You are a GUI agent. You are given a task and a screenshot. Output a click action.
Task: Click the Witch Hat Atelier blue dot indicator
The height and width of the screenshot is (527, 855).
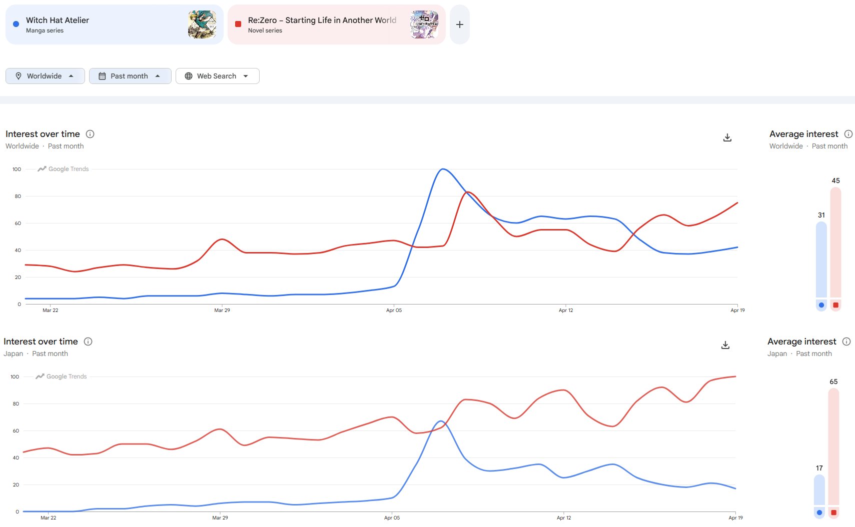[16, 24]
